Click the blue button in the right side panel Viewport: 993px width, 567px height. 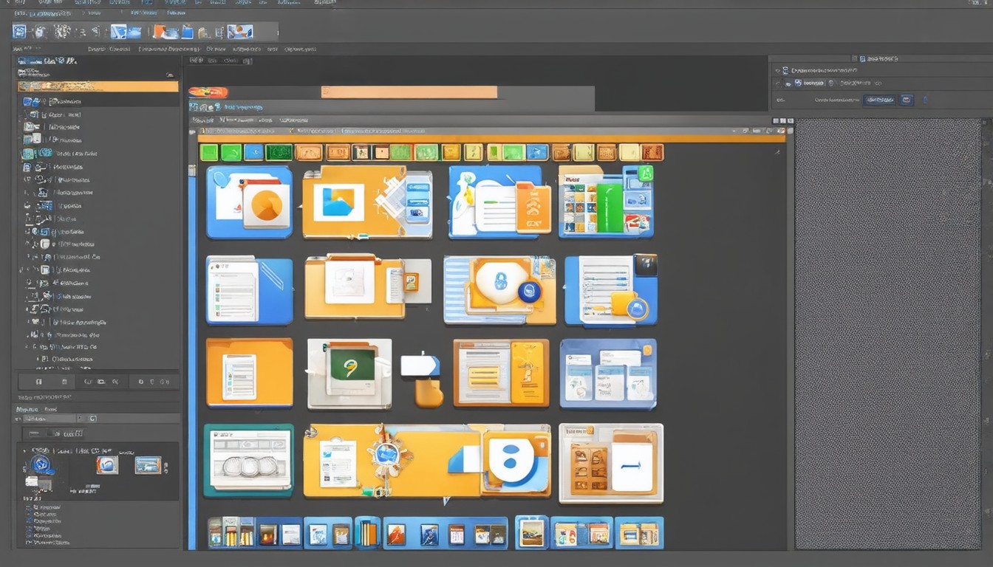click(x=879, y=100)
